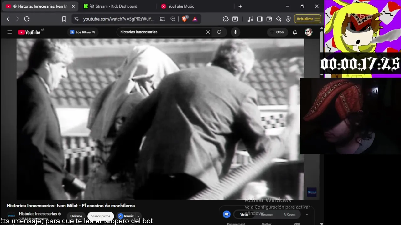The height and width of the screenshot is (225, 401).
Task: Open a new browser tab
Action: pyautogui.click(x=240, y=6)
